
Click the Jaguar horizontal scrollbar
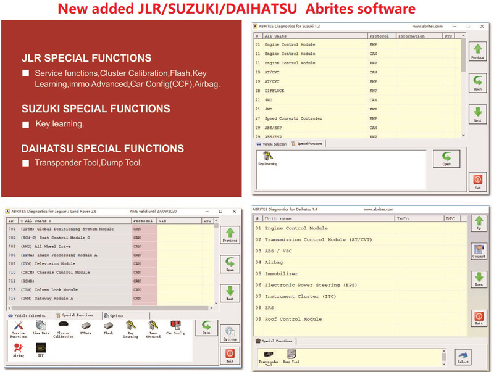coord(110,308)
